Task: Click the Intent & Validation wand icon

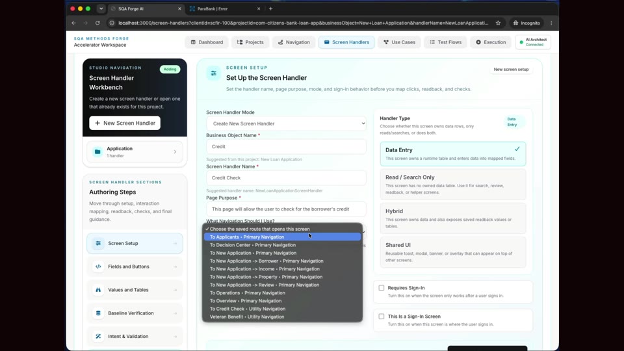Action: (x=98, y=336)
